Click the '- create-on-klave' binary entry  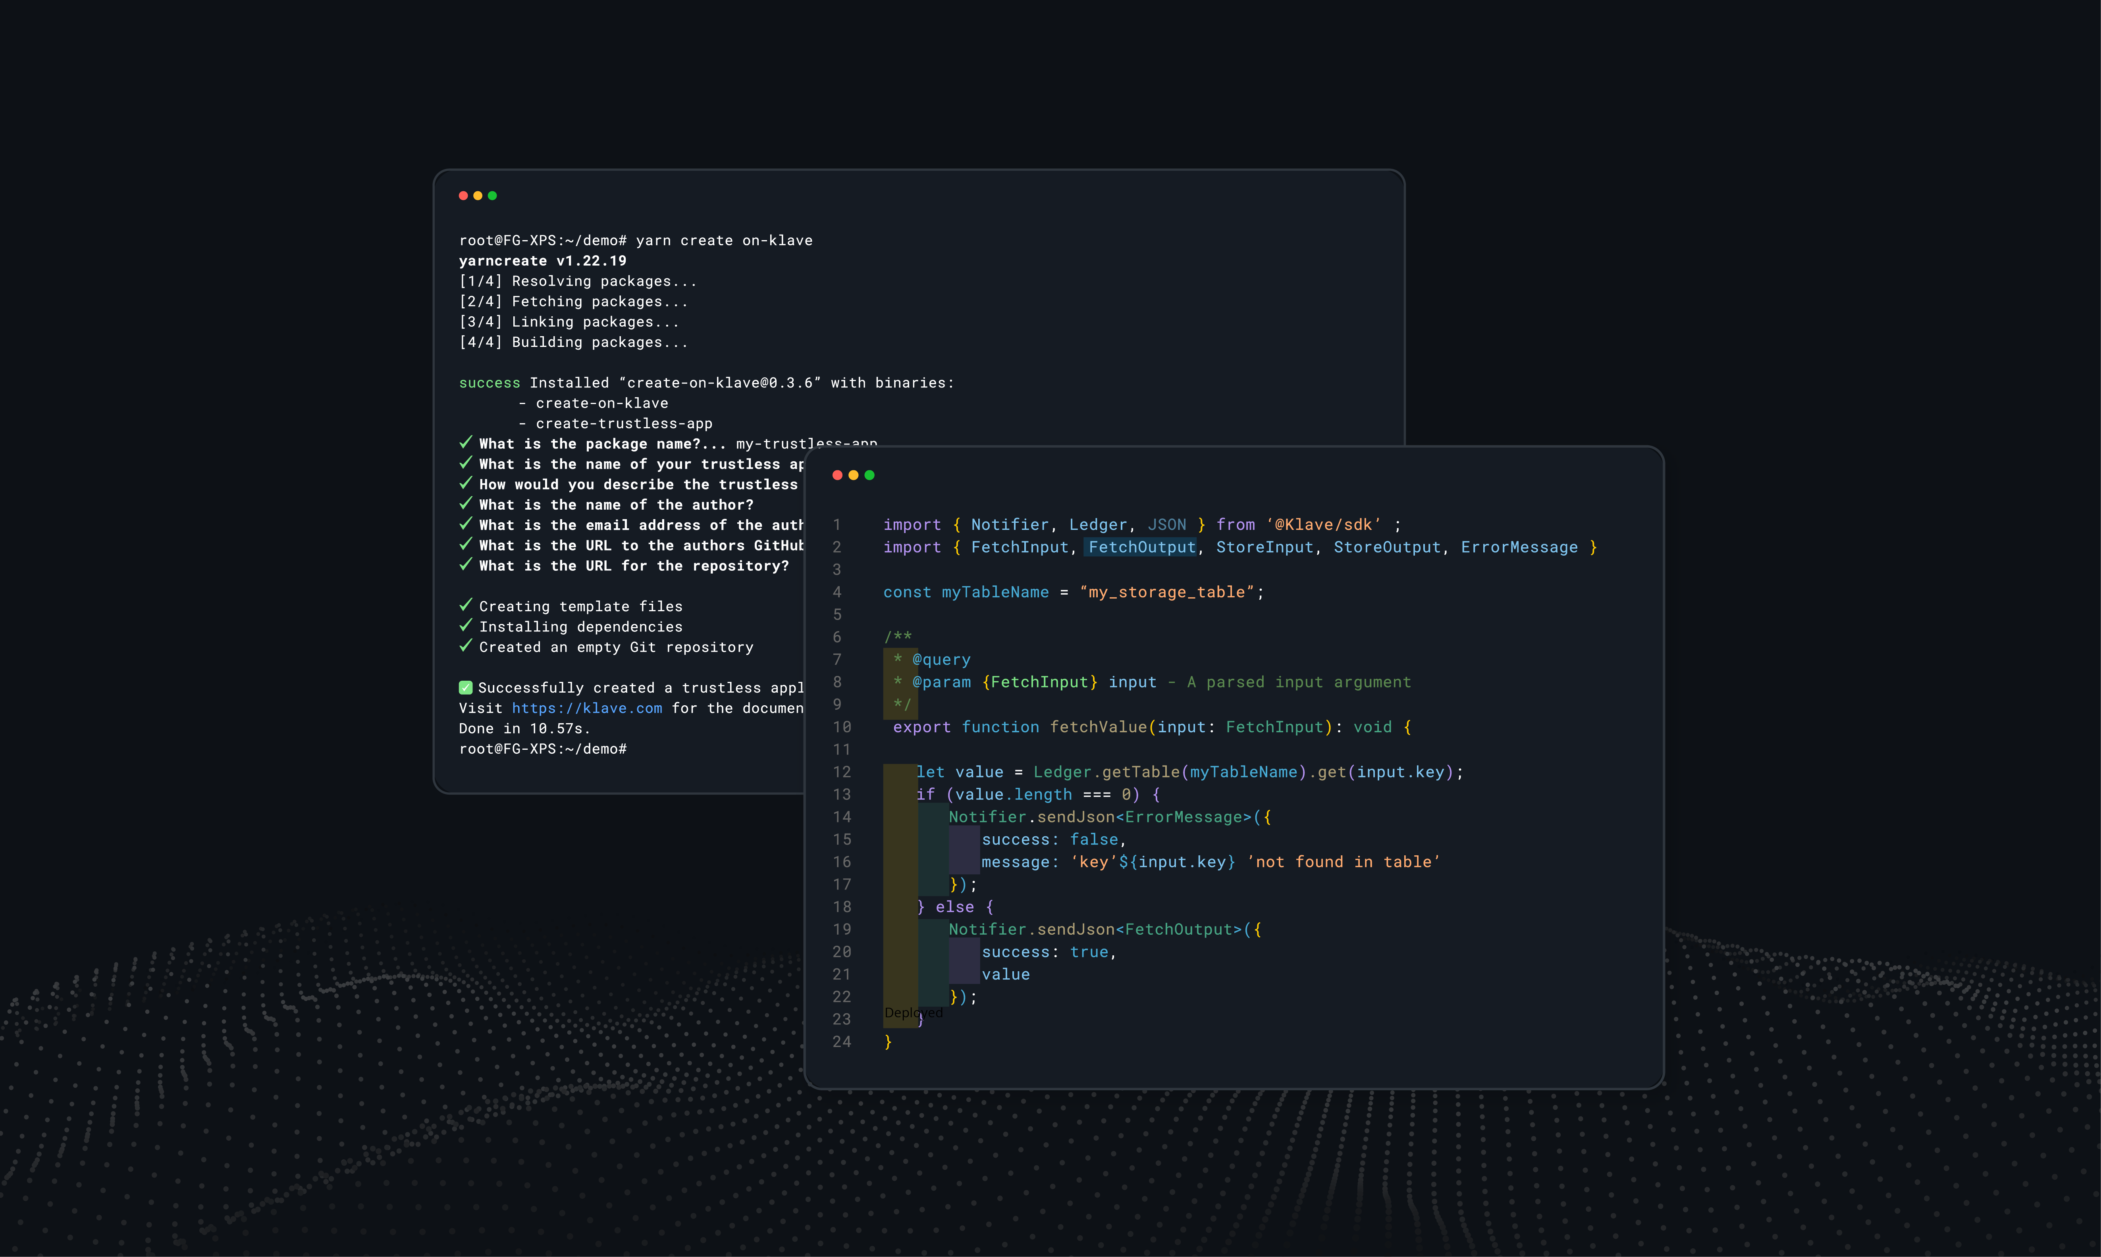(x=593, y=403)
